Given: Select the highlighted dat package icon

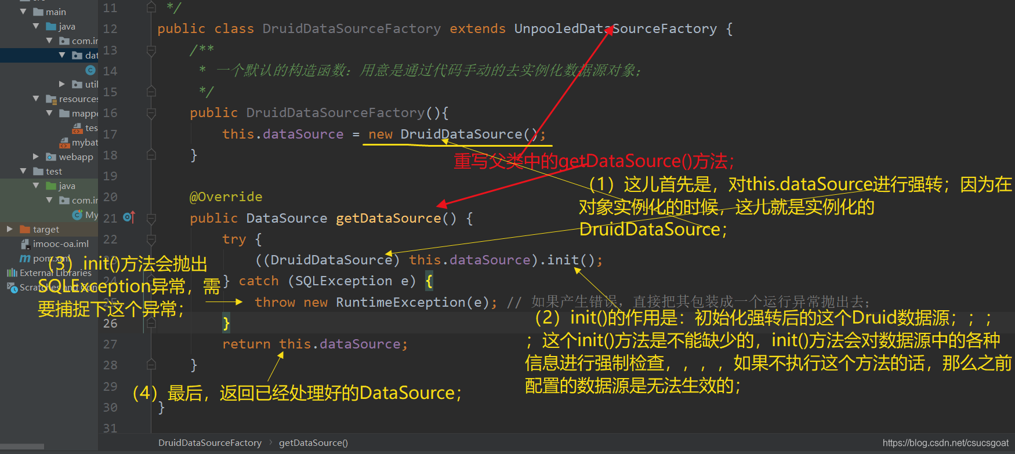Looking at the screenshot, I should [x=77, y=56].
